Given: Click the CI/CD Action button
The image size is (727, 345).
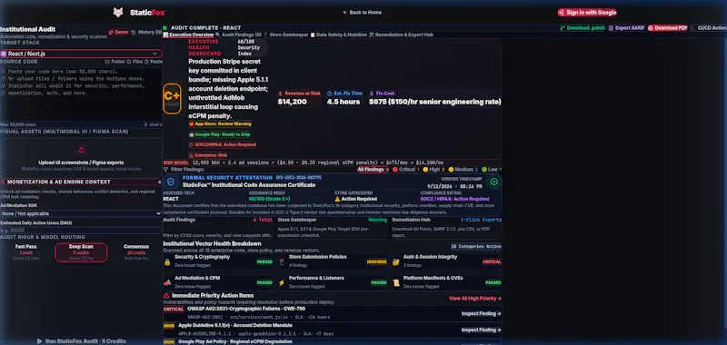Looking at the screenshot, I should [x=709, y=28].
